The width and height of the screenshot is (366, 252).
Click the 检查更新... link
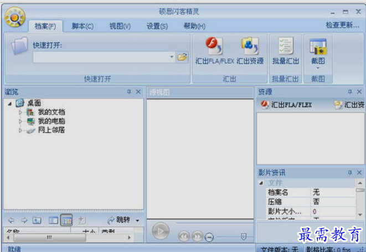pyautogui.click(x=342, y=25)
